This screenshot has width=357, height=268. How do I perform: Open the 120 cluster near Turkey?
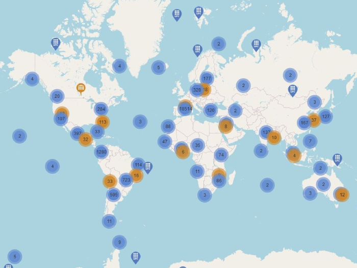210,110
